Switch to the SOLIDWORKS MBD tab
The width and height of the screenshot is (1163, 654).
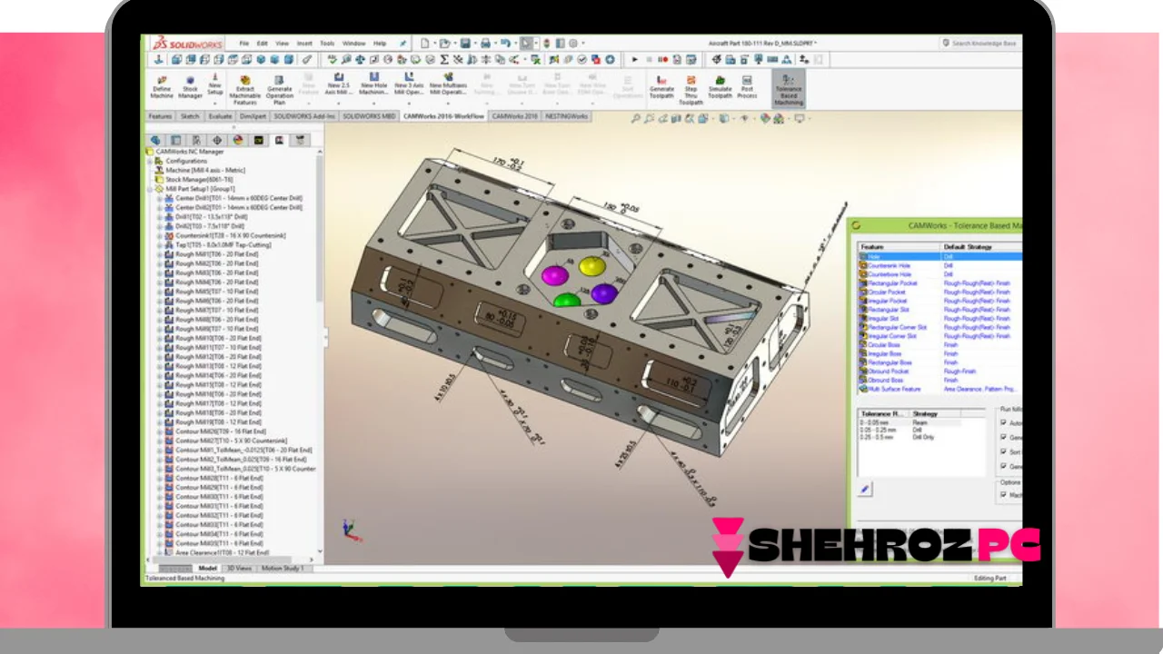coord(369,116)
